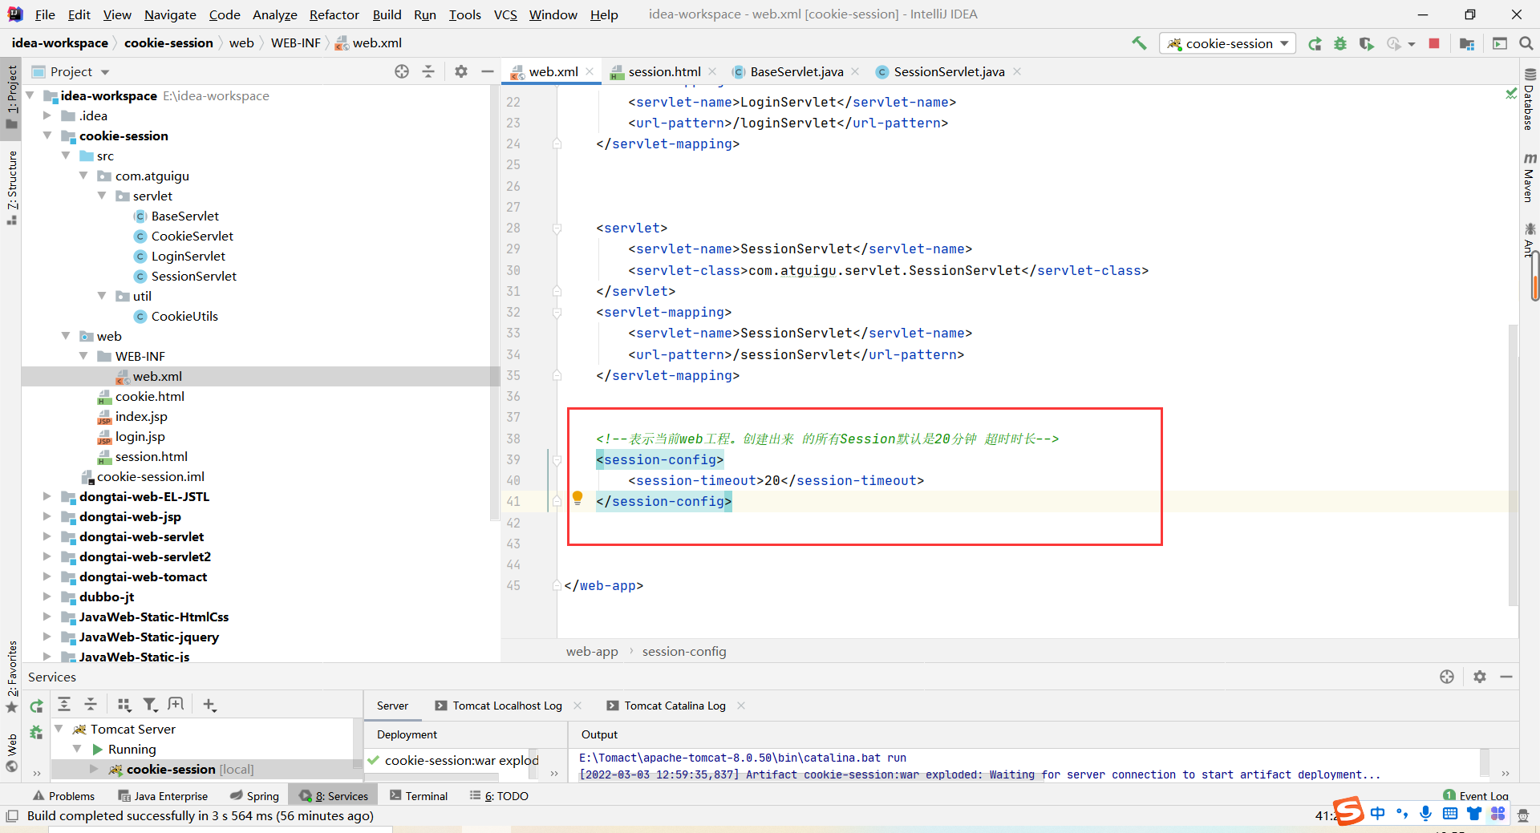Add a new service with plus icon
Screen dimensions: 1540x833
[209, 705]
